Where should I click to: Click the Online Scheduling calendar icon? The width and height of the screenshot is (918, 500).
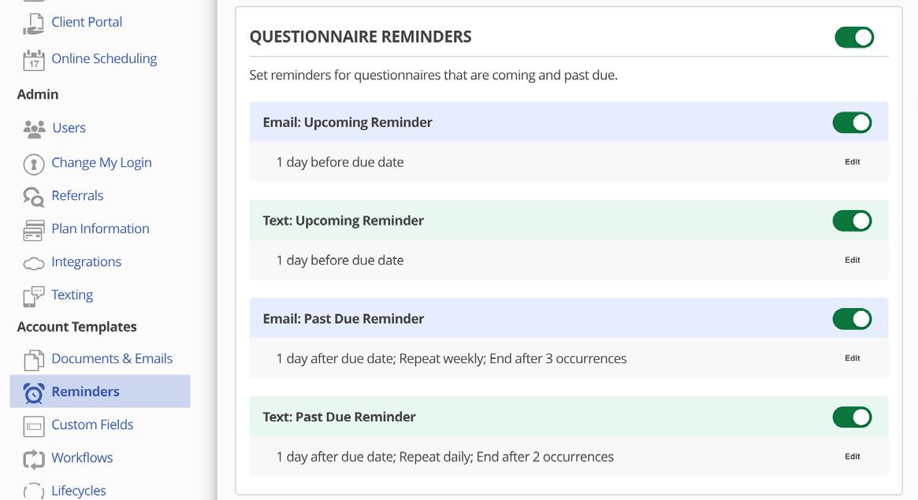pos(33,60)
